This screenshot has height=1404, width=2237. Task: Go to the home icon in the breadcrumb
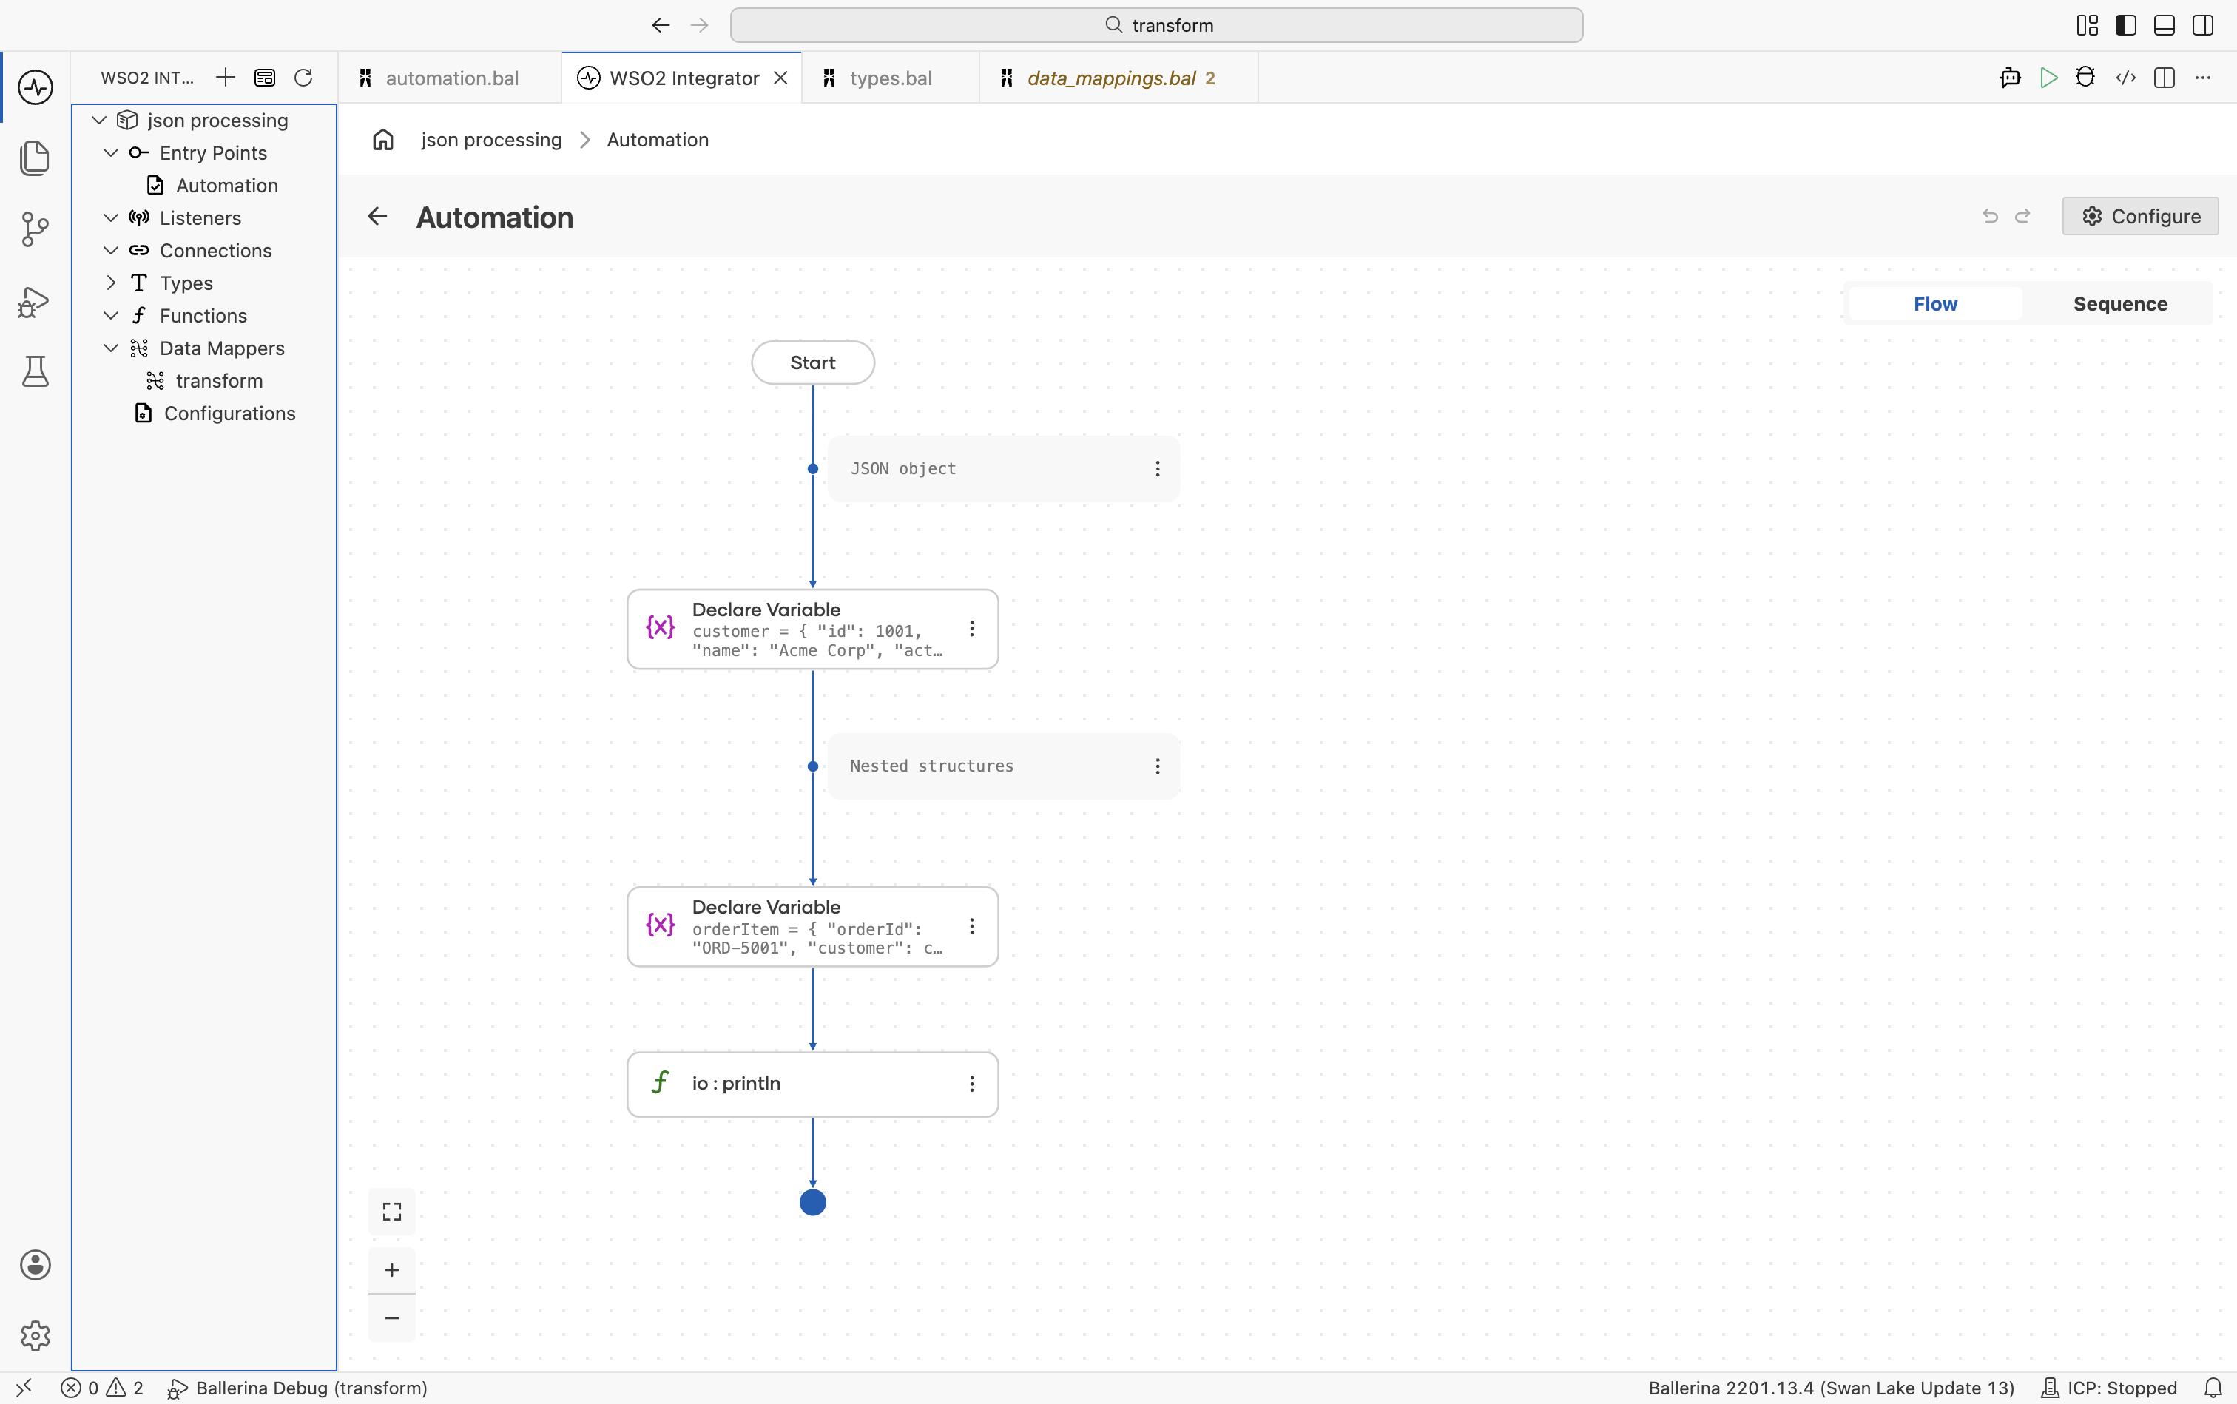point(383,139)
